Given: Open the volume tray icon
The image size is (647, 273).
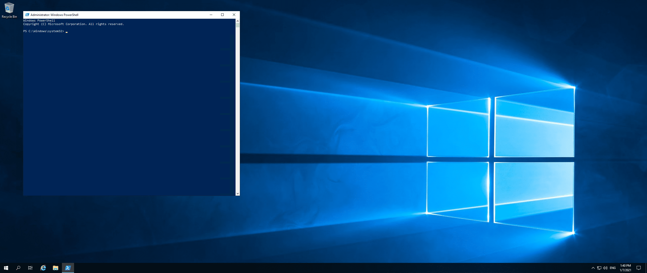Looking at the screenshot, I should 605,268.
